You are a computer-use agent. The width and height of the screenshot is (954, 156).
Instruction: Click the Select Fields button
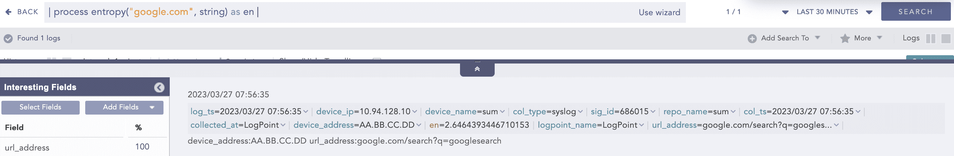pyautogui.click(x=41, y=107)
